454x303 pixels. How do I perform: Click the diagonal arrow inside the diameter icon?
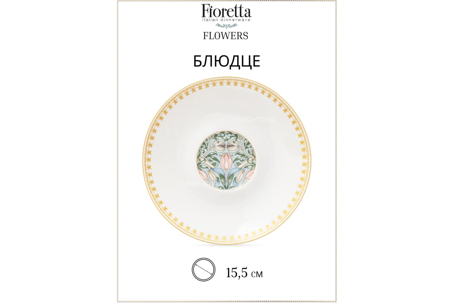tap(203, 270)
